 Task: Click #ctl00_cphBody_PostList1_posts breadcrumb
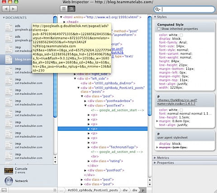coord(93,190)
